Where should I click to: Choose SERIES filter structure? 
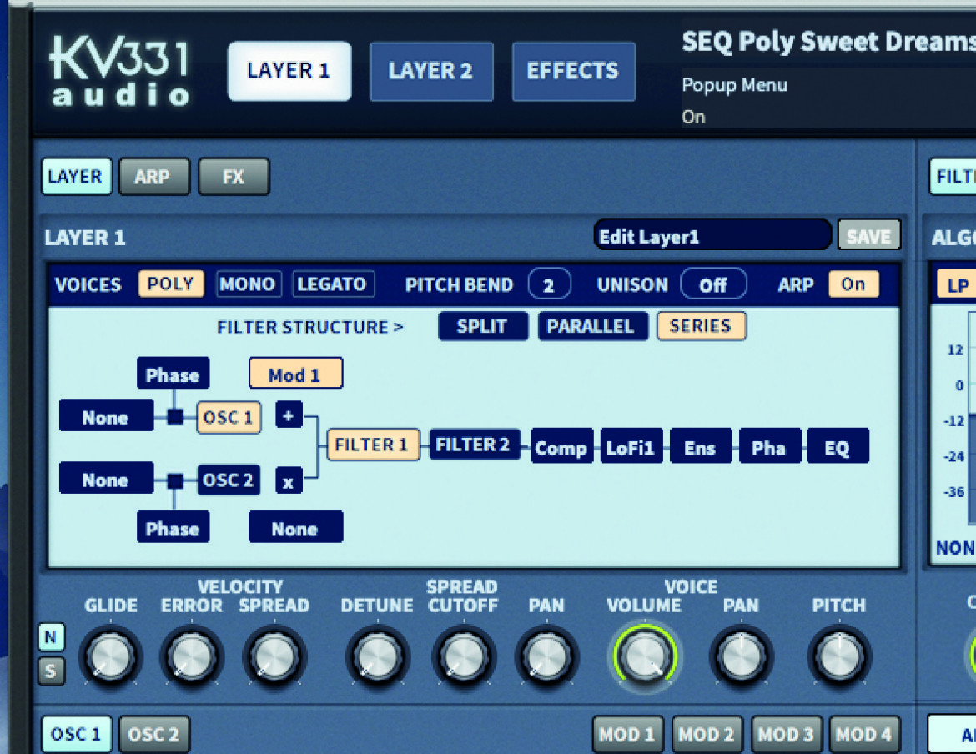[702, 326]
